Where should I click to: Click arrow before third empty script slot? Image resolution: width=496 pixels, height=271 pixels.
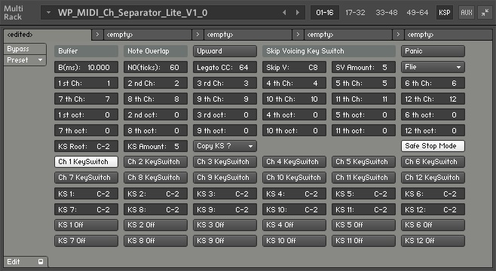(x=197, y=35)
